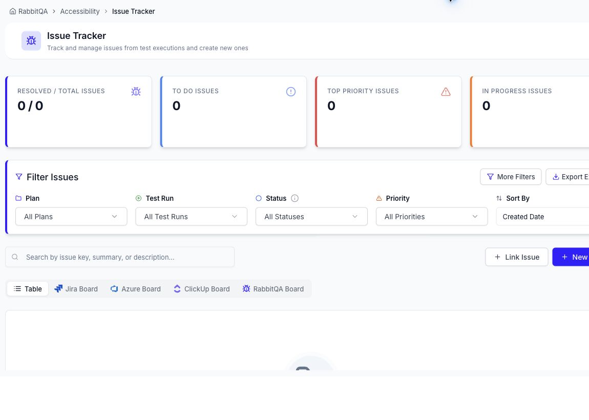Click the folder icon beside Plan label

click(x=18, y=198)
